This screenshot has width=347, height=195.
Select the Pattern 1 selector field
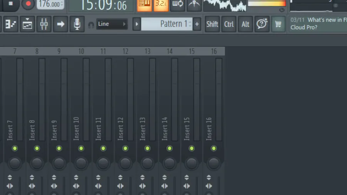tap(167, 24)
